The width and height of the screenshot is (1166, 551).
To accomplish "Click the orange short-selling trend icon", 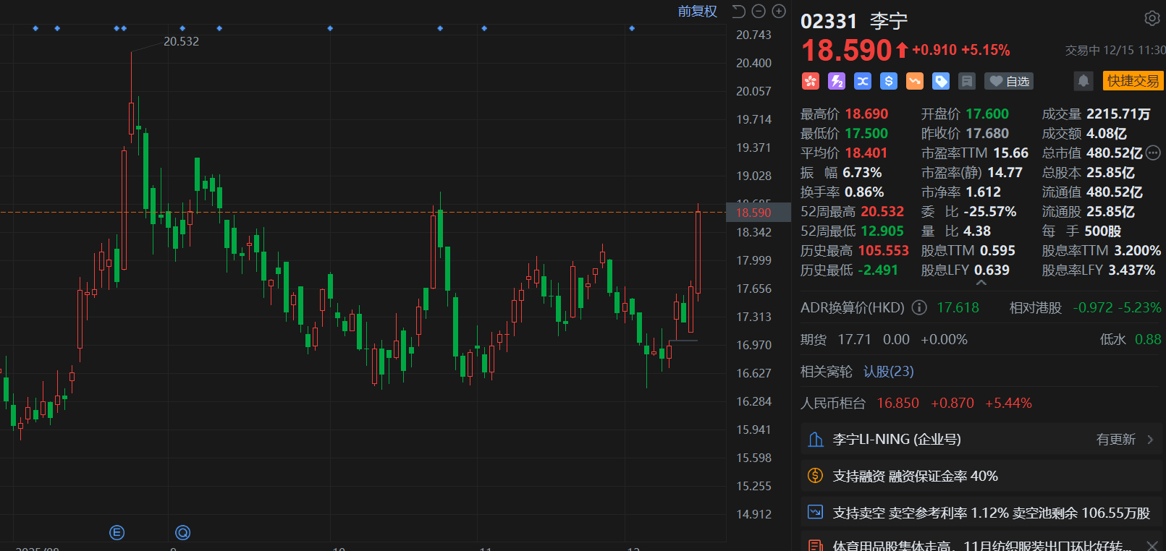I will point(915,81).
